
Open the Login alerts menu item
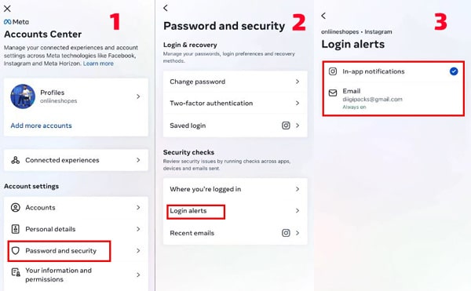click(x=235, y=210)
